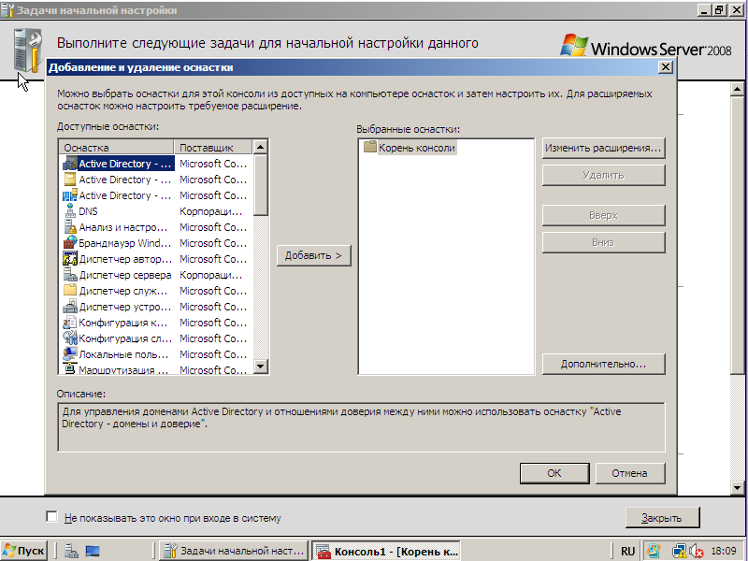Click the RU language indicator
The width and height of the screenshot is (748, 561).
pyautogui.click(x=627, y=551)
